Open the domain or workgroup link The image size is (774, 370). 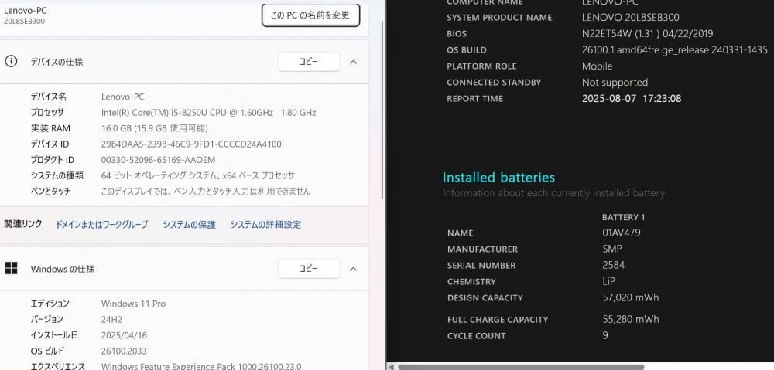(101, 224)
